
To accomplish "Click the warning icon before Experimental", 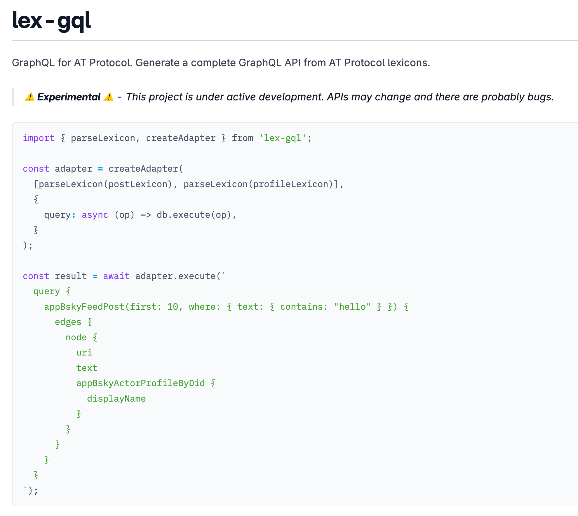I will pyautogui.click(x=29, y=97).
